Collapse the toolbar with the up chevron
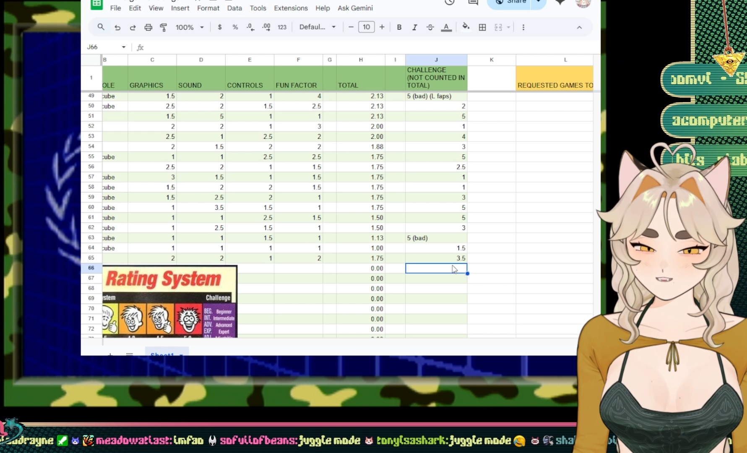 (579, 27)
